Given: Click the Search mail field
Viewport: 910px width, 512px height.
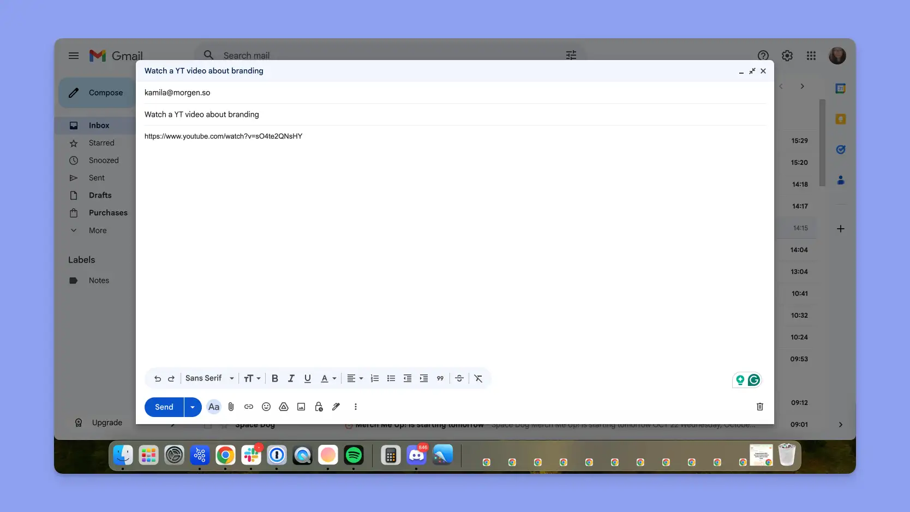Looking at the screenshot, I should coord(247,56).
